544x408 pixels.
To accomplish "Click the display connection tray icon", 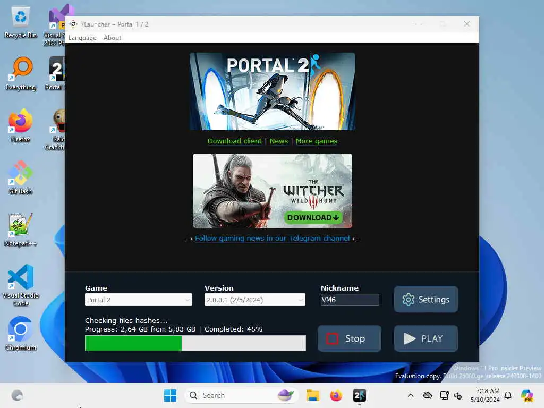I will (x=444, y=395).
